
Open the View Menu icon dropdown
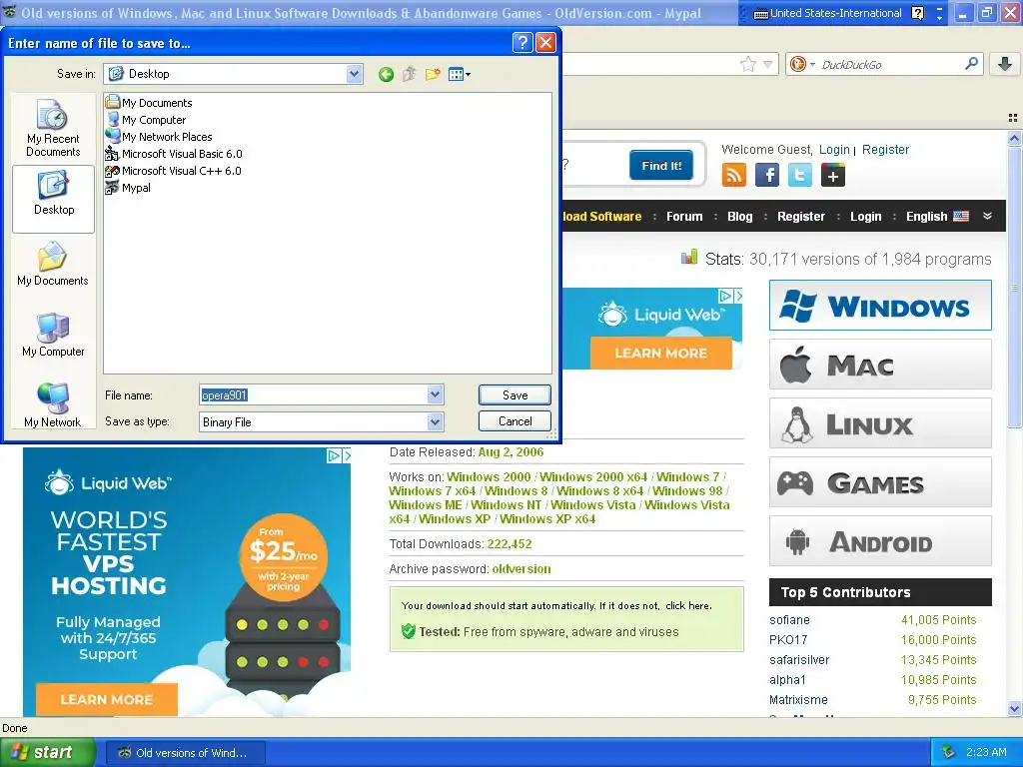point(460,74)
